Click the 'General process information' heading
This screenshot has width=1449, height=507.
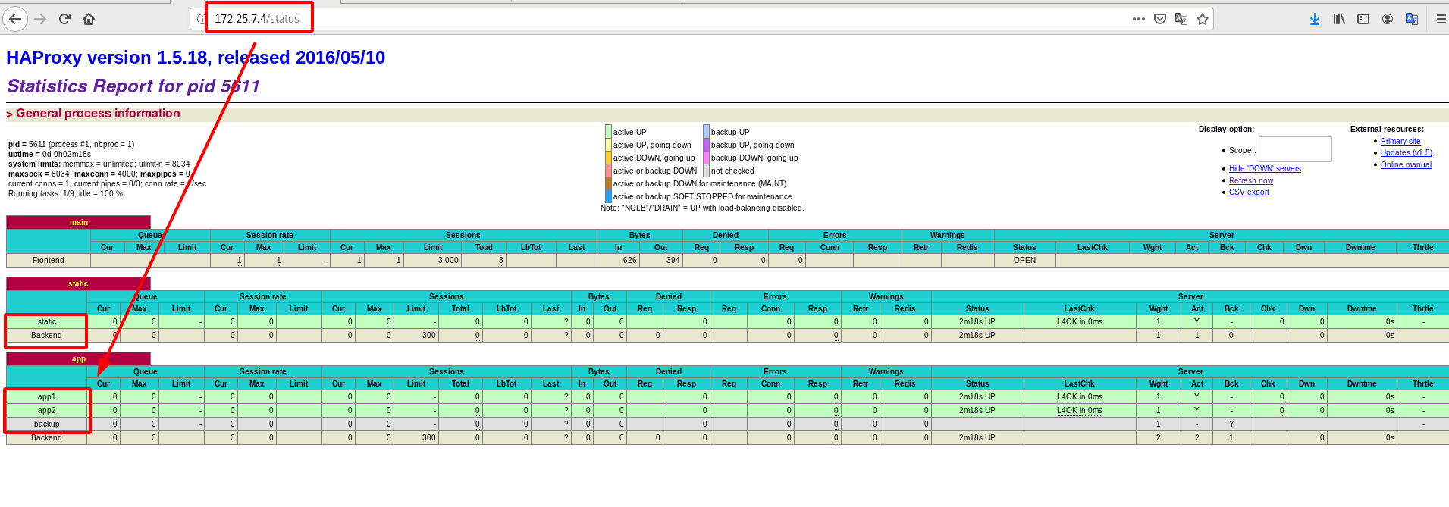pyautogui.click(x=98, y=114)
